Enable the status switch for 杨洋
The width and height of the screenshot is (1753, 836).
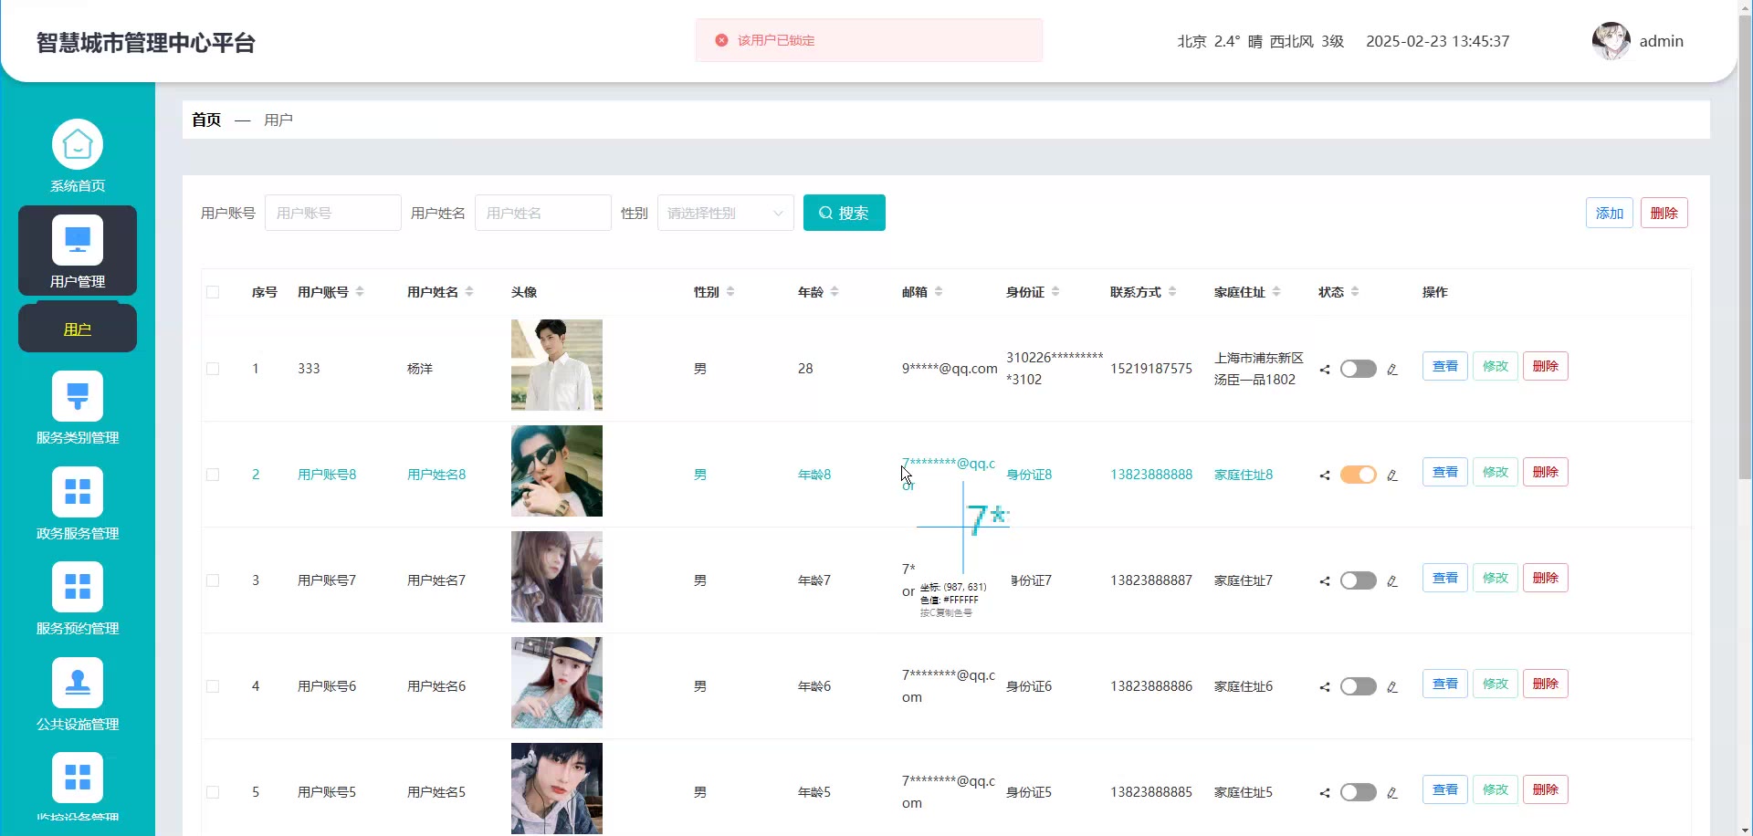[x=1358, y=369]
